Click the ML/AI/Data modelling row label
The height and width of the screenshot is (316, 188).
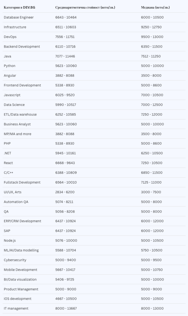click(x=21, y=250)
